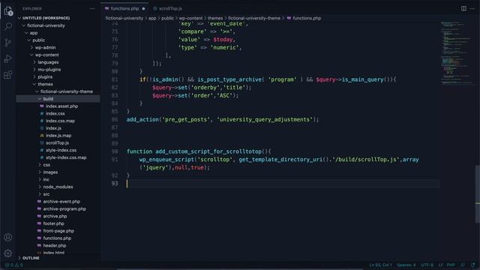Click Ln 93, Col 1 status item

click(380, 265)
